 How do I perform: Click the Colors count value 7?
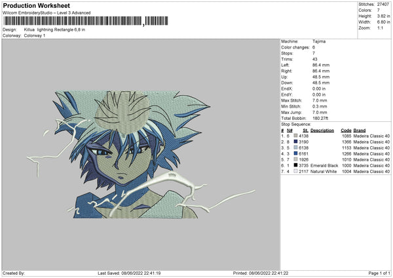pos(379,10)
